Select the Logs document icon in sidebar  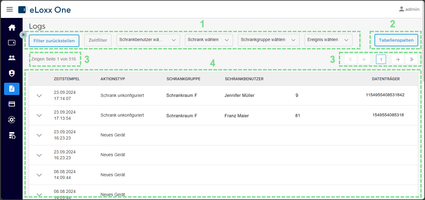pyautogui.click(x=12, y=89)
